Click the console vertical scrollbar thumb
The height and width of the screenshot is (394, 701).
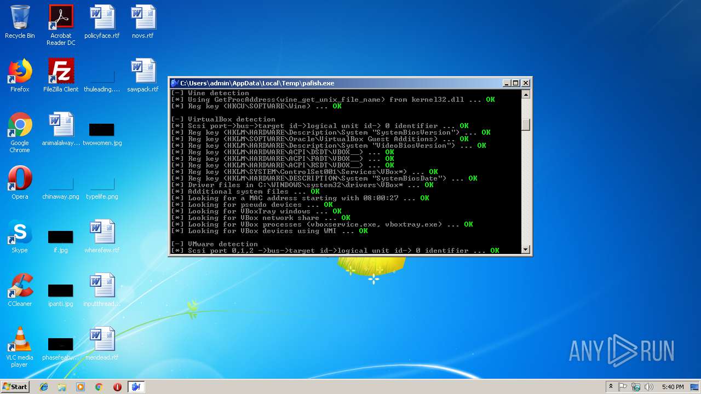(x=526, y=125)
